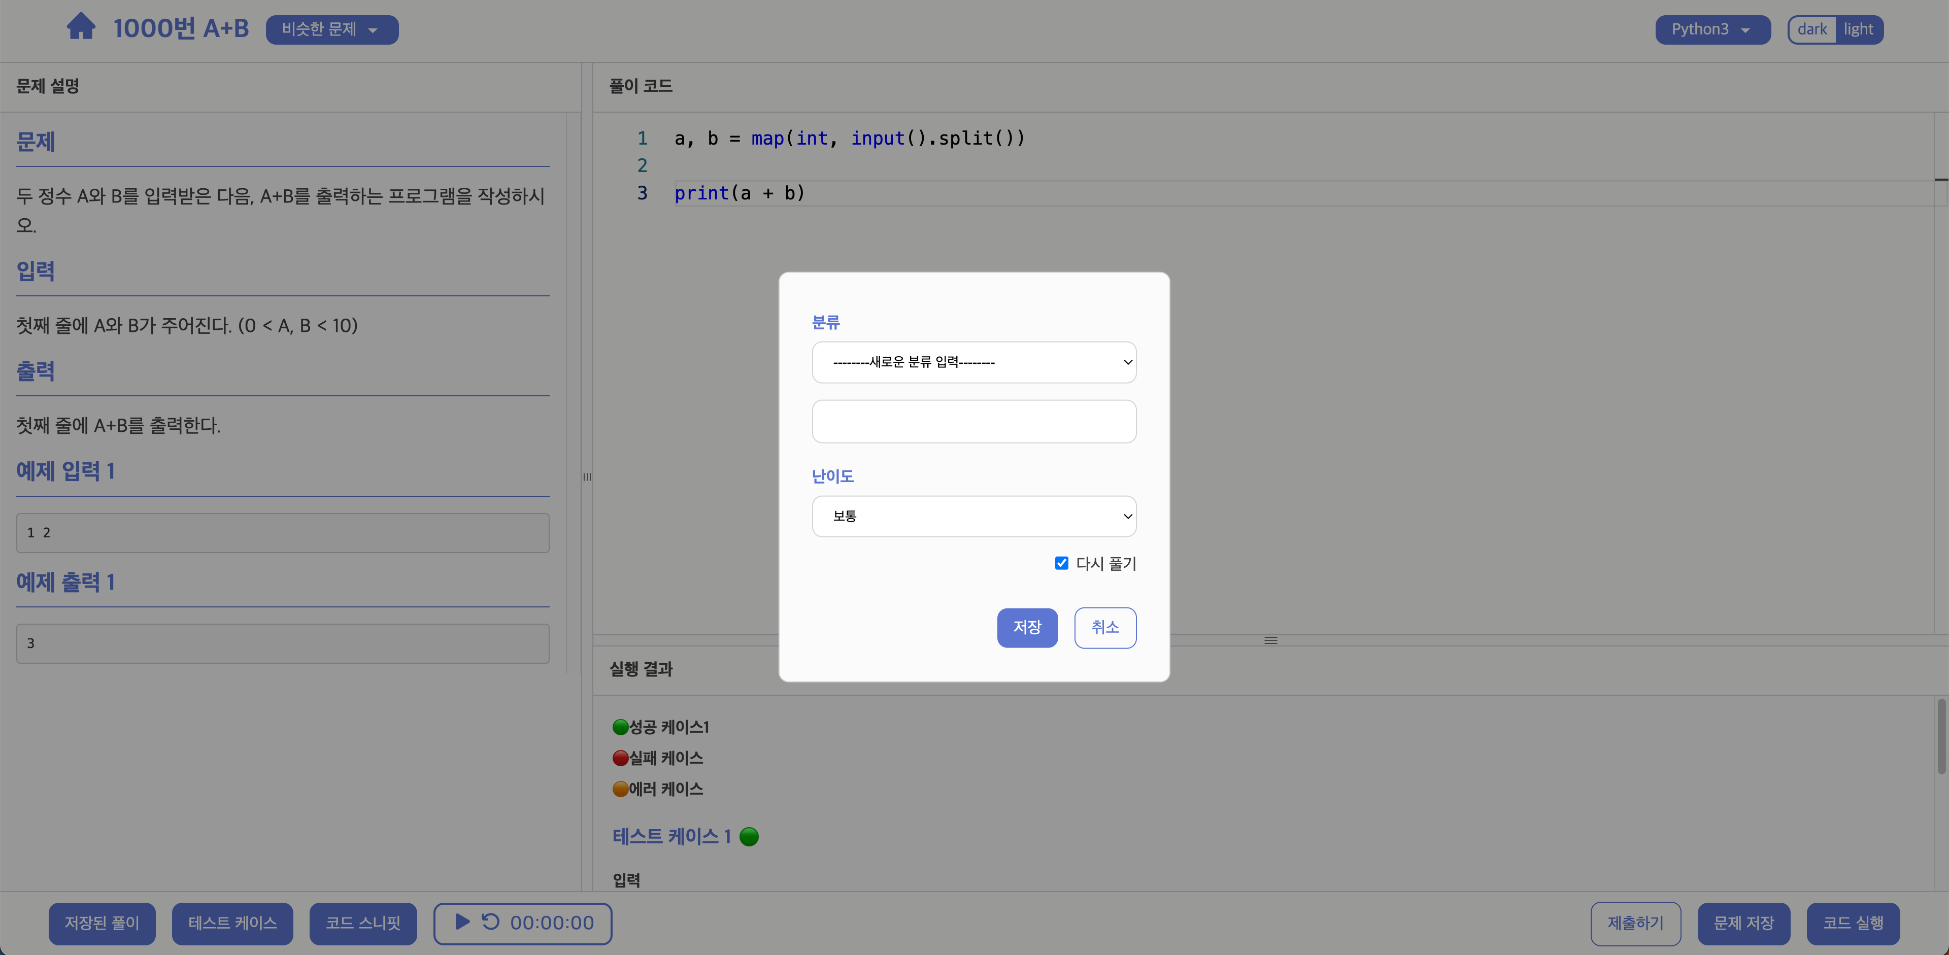Click green status dot of 테스트 케이스 1
The height and width of the screenshot is (955, 1949).
coord(749,837)
